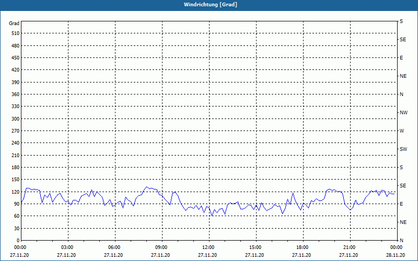Select the 21:00 time marker
The image size is (418, 261).
(x=349, y=247)
